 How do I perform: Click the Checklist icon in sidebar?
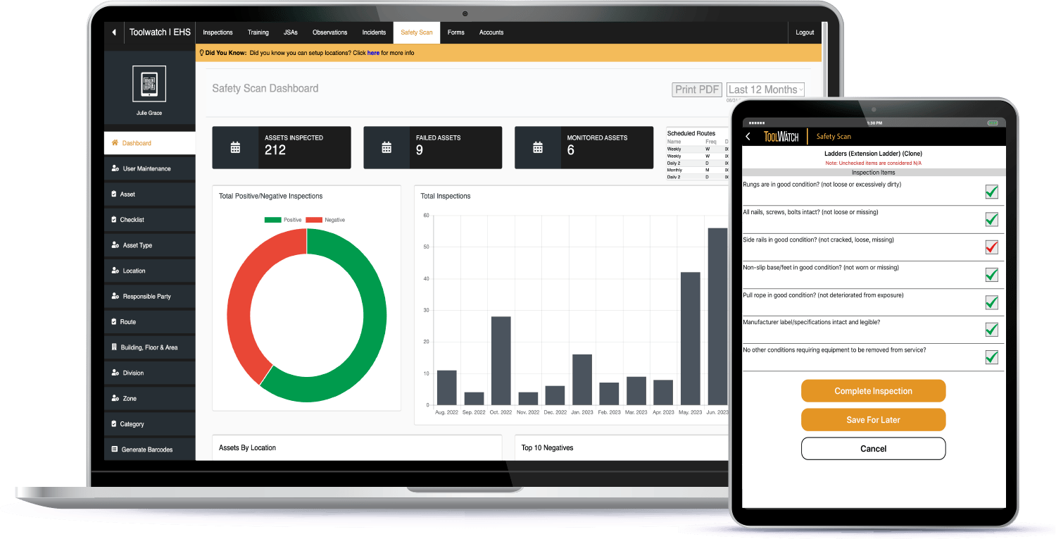click(114, 220)
